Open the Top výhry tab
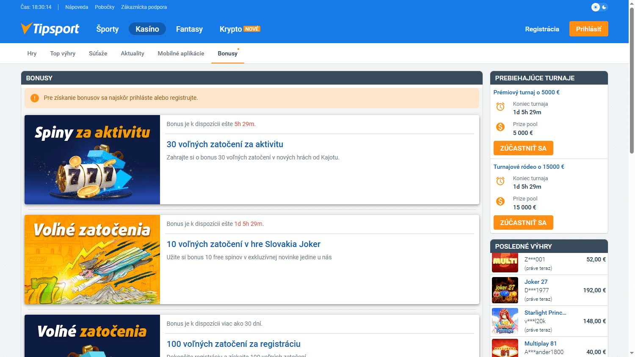 tap(63, 53)
